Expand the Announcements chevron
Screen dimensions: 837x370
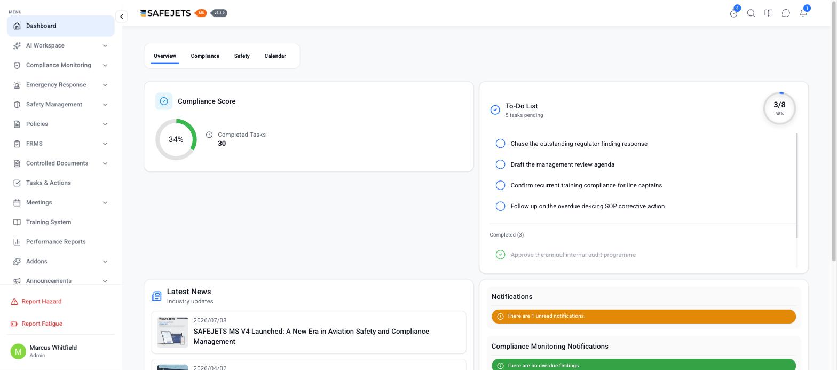coord(105,281)
